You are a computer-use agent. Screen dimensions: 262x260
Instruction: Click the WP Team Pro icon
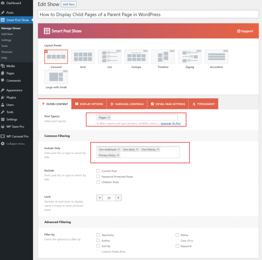tap(3, 127)
